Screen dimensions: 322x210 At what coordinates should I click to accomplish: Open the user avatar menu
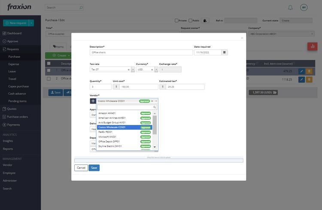(x=304, y=7)
